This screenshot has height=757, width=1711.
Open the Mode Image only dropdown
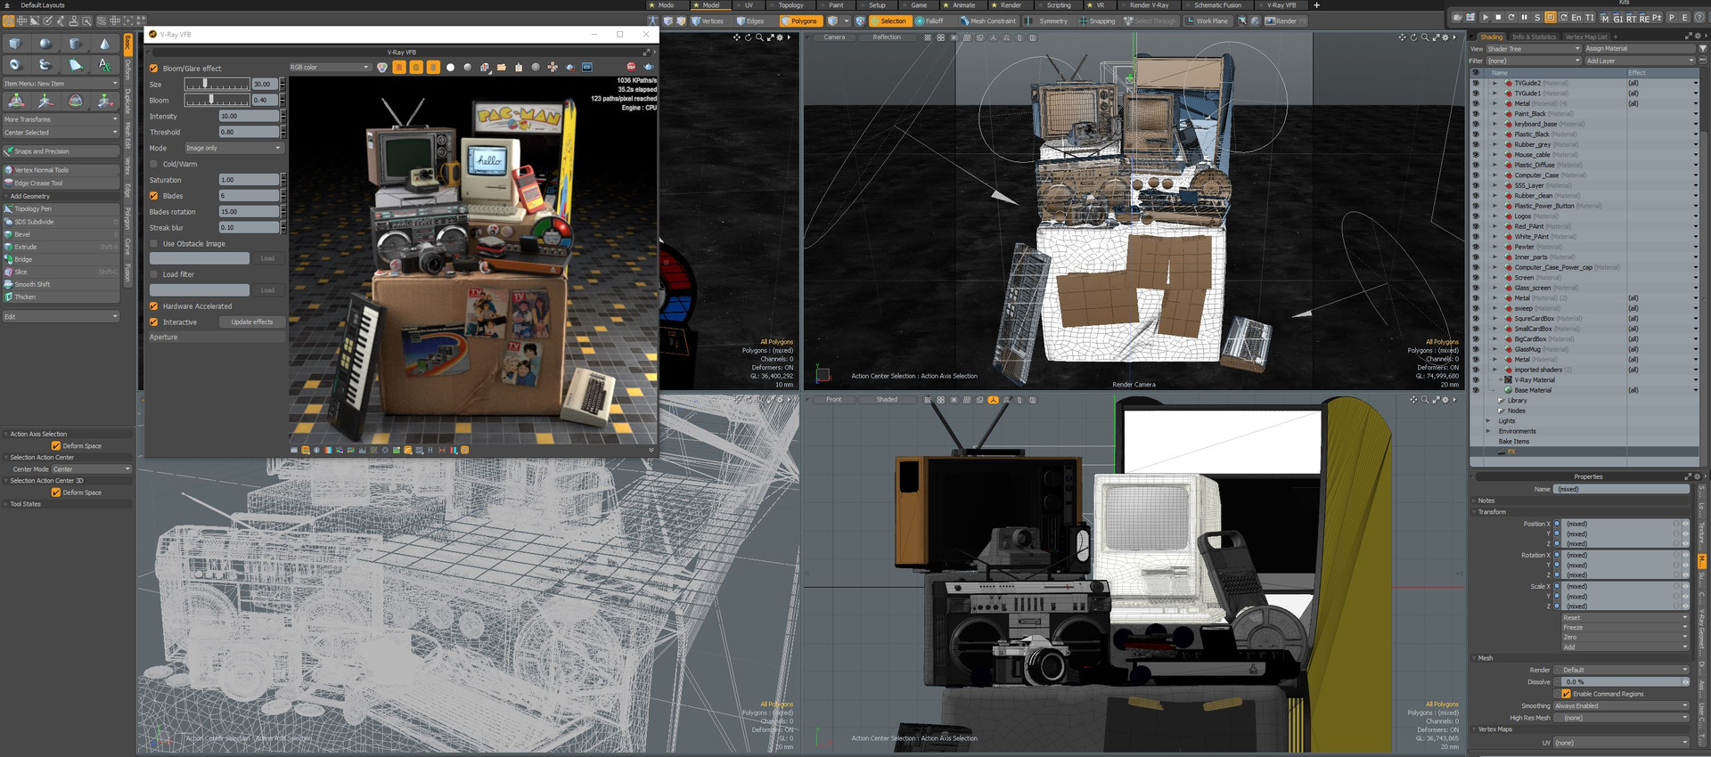coord(233,148)
